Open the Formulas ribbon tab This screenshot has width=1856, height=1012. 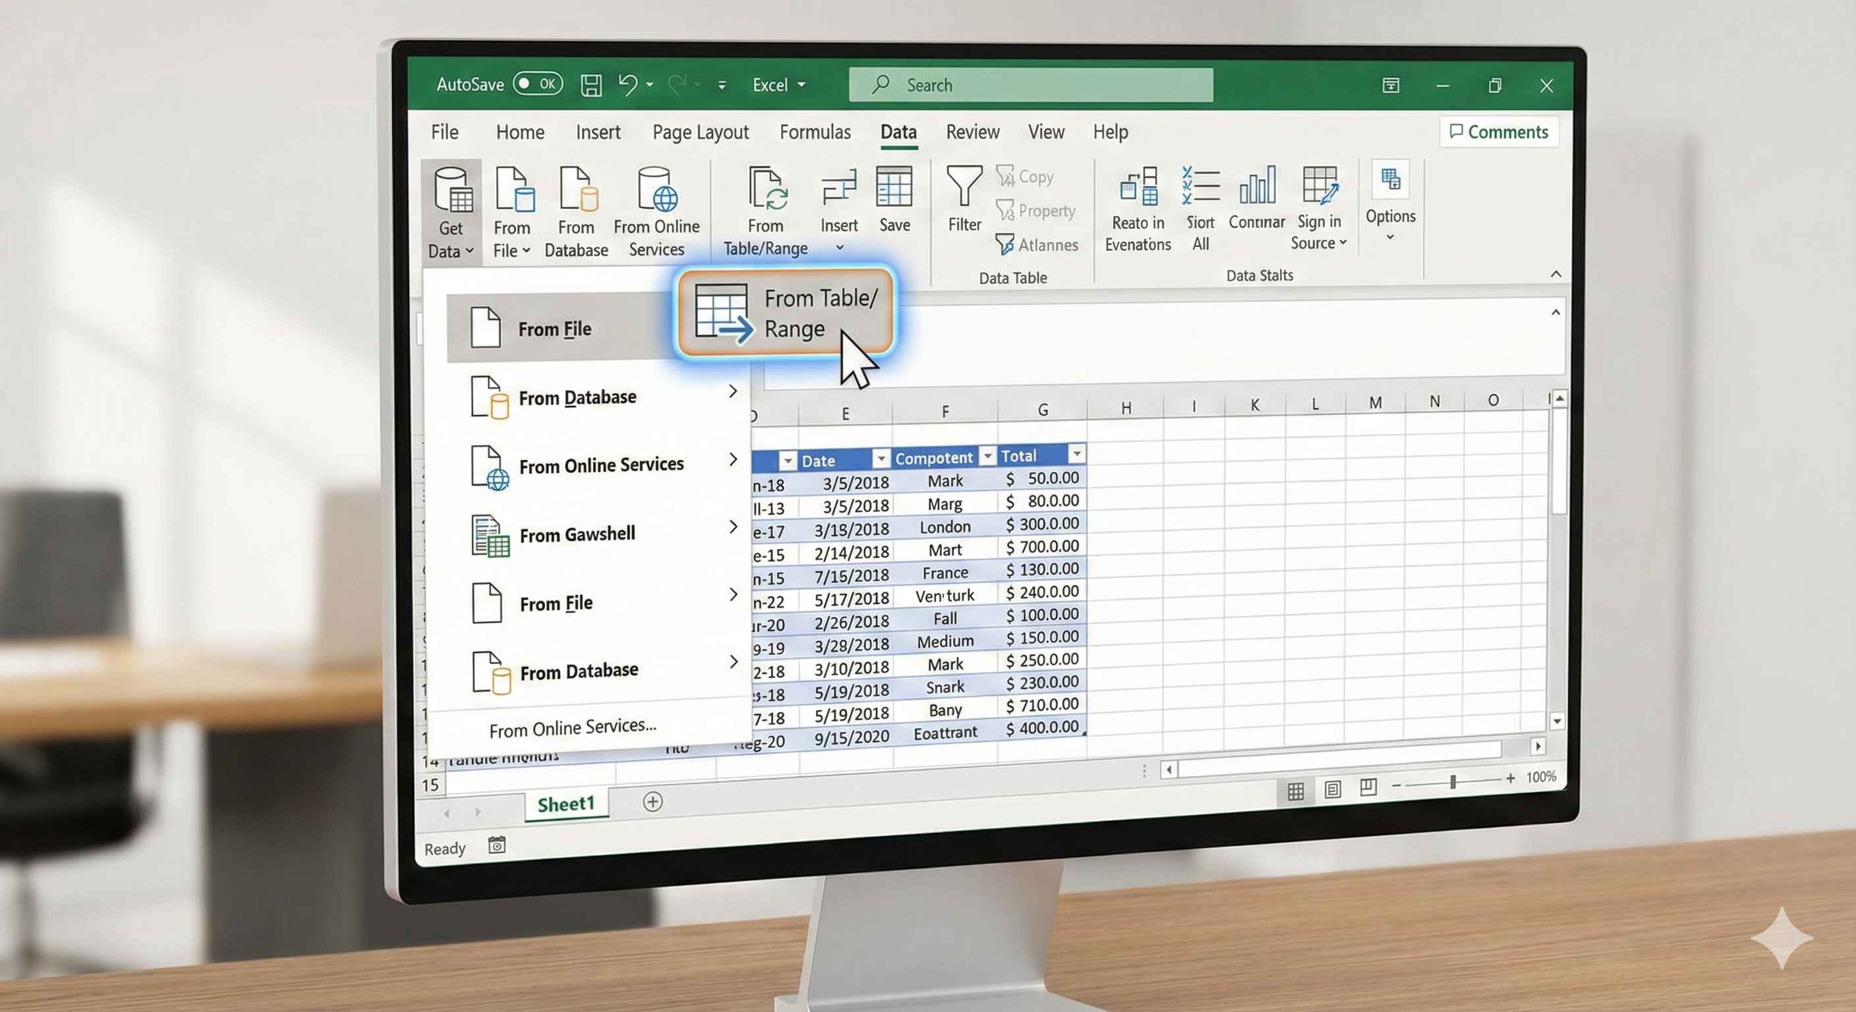click(814, 132)
